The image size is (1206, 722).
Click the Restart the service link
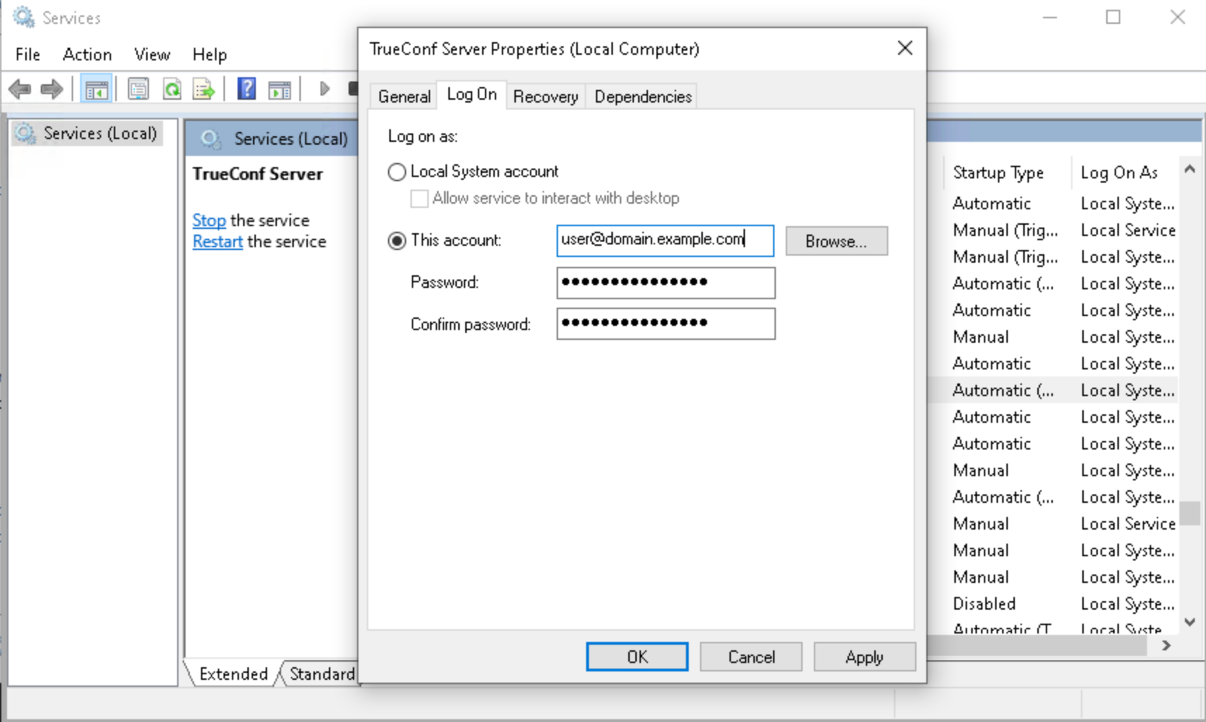pos(218,242)
